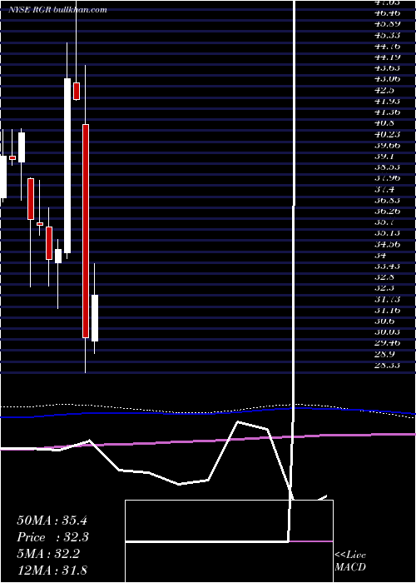
Task: Click the 33.43 price axis label
Action: 389,267
